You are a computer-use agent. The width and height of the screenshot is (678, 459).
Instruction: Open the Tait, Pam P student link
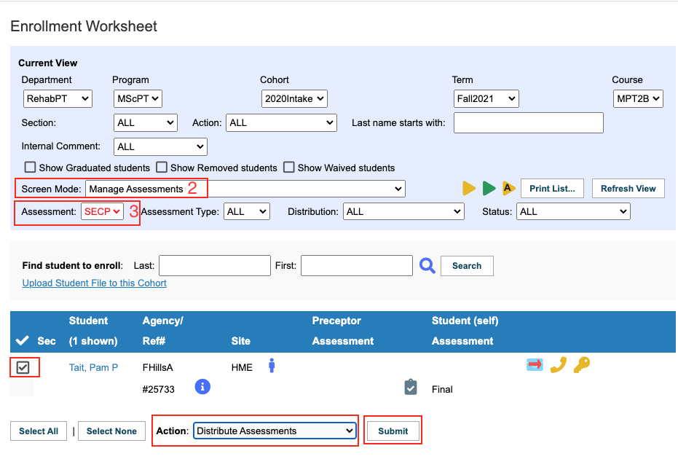point(93,367)
